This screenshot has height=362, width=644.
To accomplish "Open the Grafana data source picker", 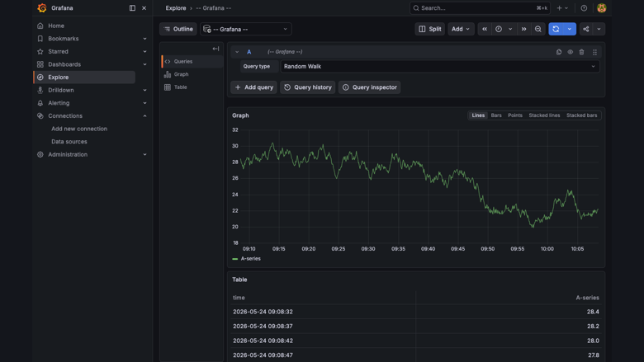I will [245, 29].
